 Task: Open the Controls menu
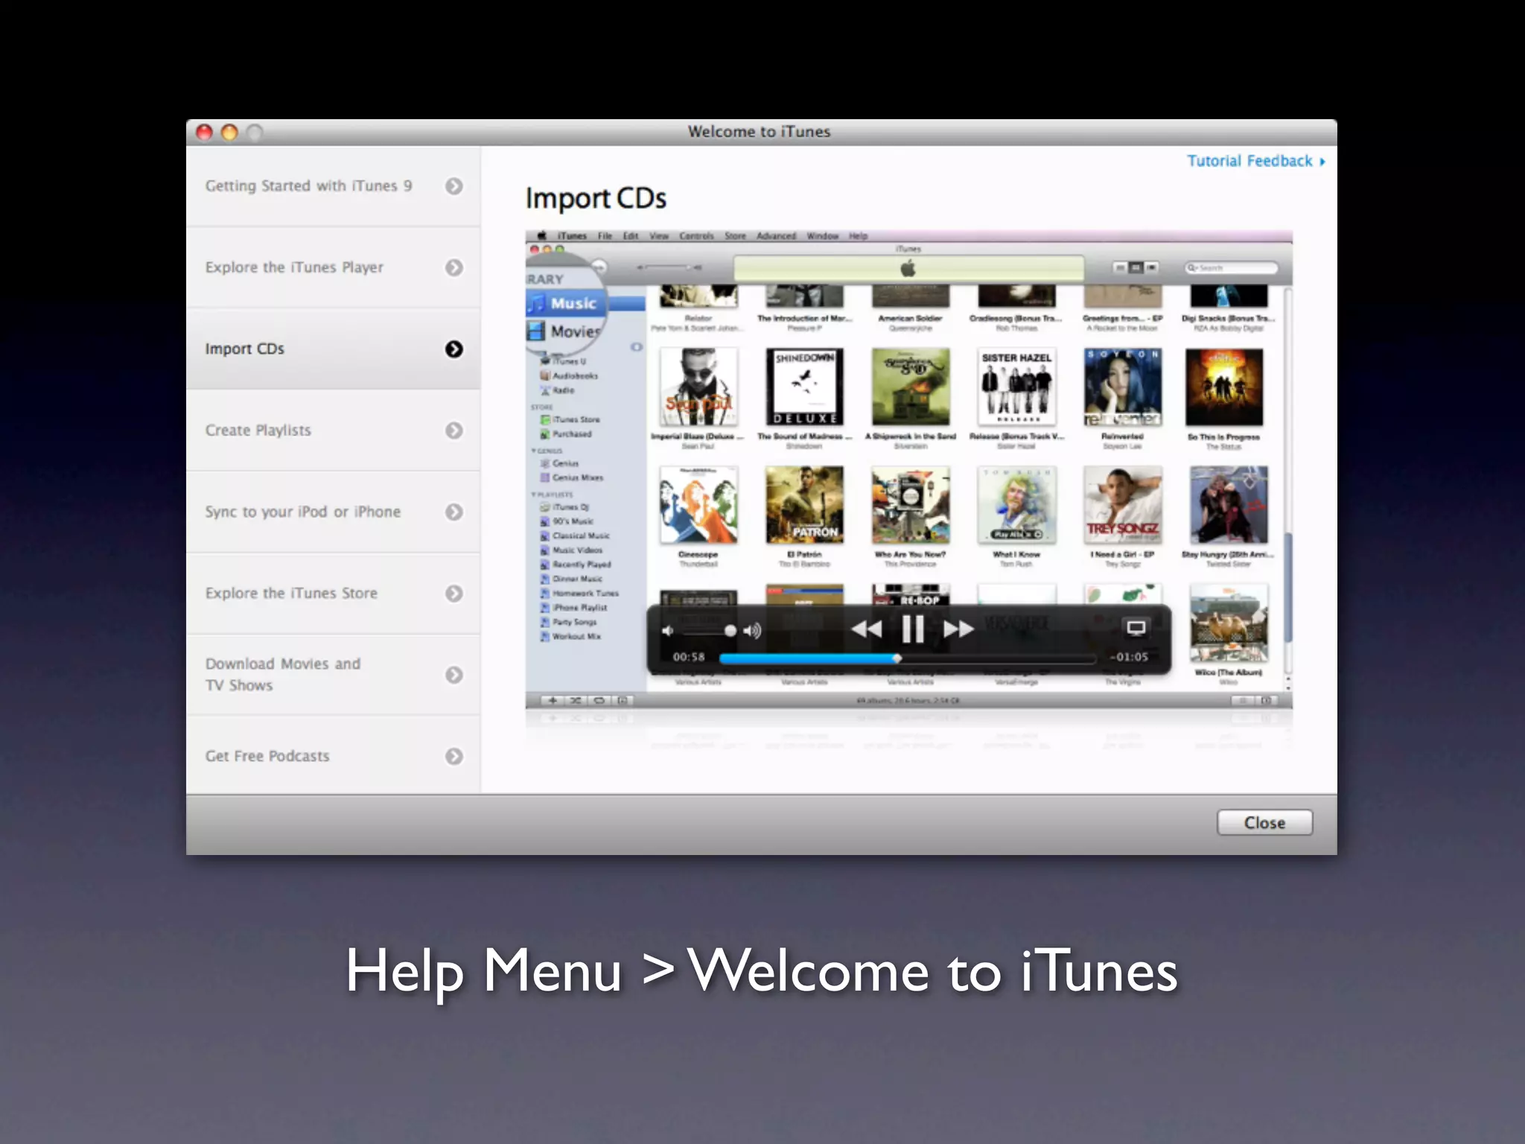696,236
